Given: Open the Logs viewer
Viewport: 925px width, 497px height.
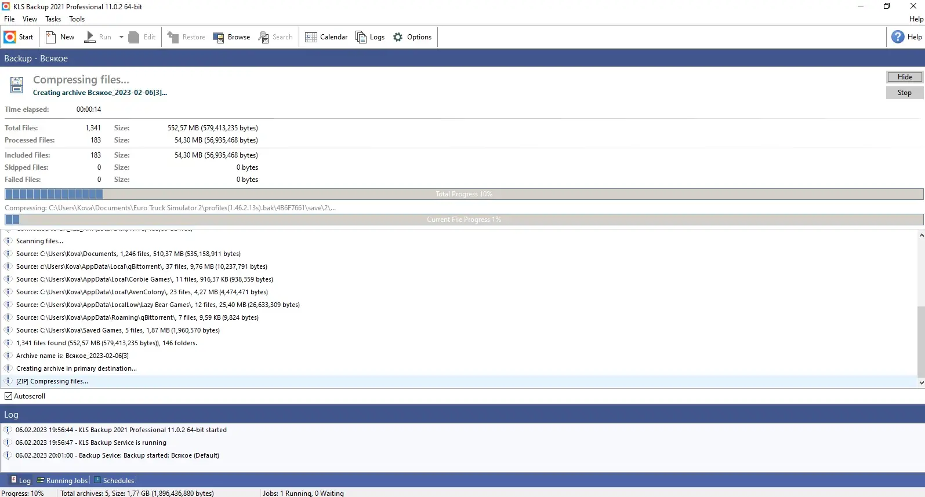Looking at the screenshot, I should pos(370,37).
